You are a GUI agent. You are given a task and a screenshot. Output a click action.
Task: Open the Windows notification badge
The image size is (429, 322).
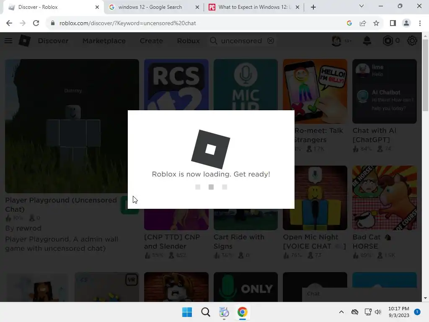(417, 312)
